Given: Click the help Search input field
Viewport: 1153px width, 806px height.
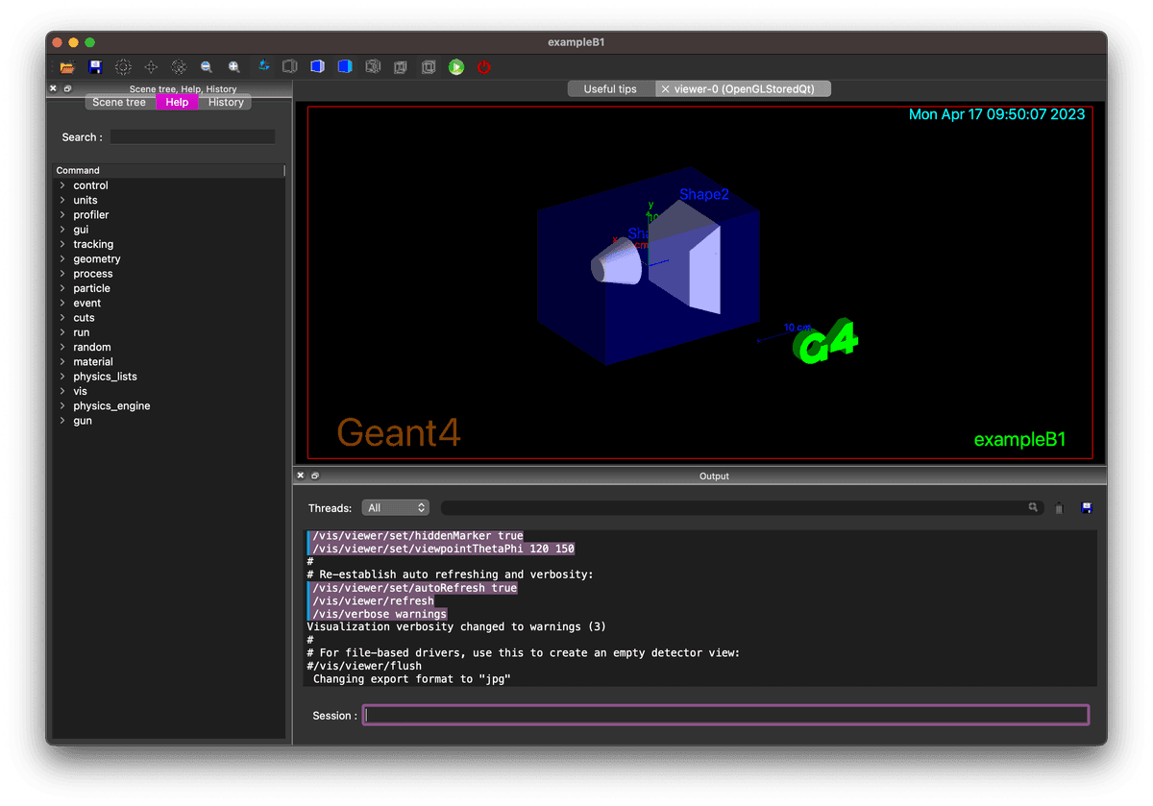Looking at the screenshot, I should pos(192,137).
